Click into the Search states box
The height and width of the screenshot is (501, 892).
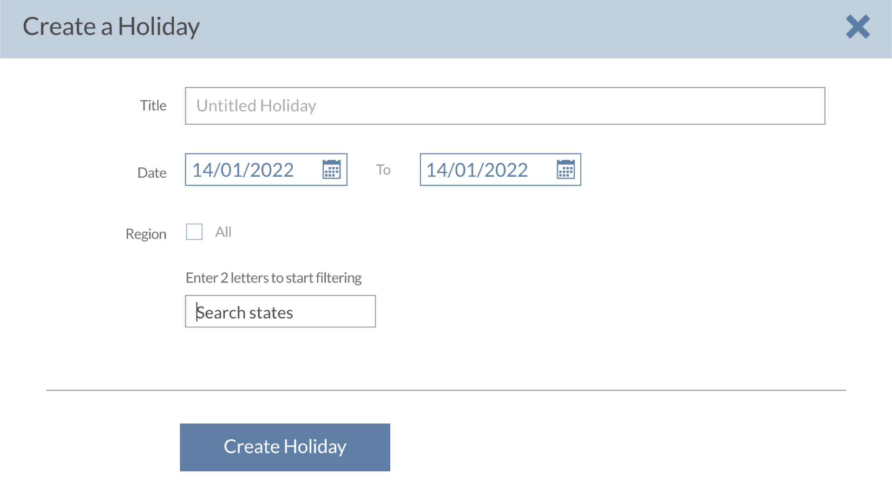[280, 312]
